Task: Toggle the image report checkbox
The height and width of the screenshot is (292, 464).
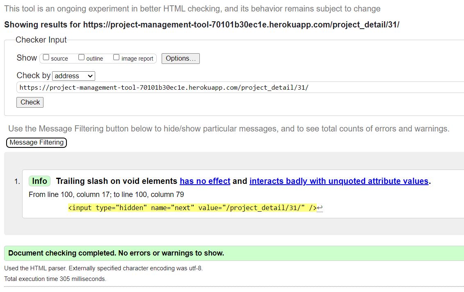Action: 116,57
